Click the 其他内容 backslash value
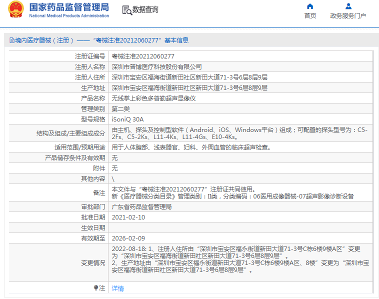Screen dimensions: 379x299 tap(113, 179)
